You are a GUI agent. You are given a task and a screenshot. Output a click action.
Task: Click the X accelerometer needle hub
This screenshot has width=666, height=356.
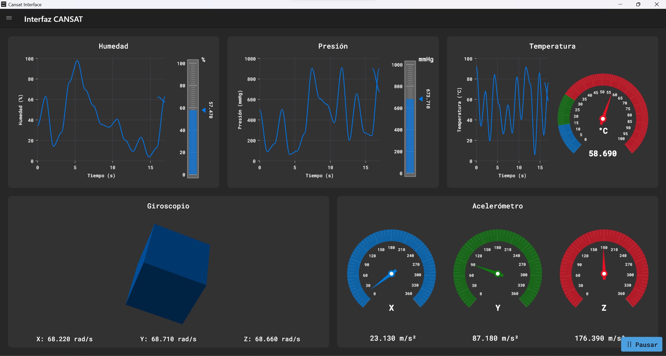tap(391, 274)
